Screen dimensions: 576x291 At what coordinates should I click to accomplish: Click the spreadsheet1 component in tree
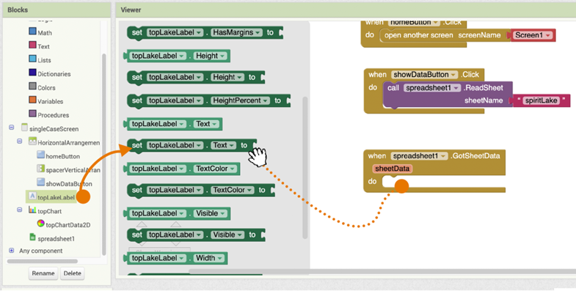coord(52,238)
